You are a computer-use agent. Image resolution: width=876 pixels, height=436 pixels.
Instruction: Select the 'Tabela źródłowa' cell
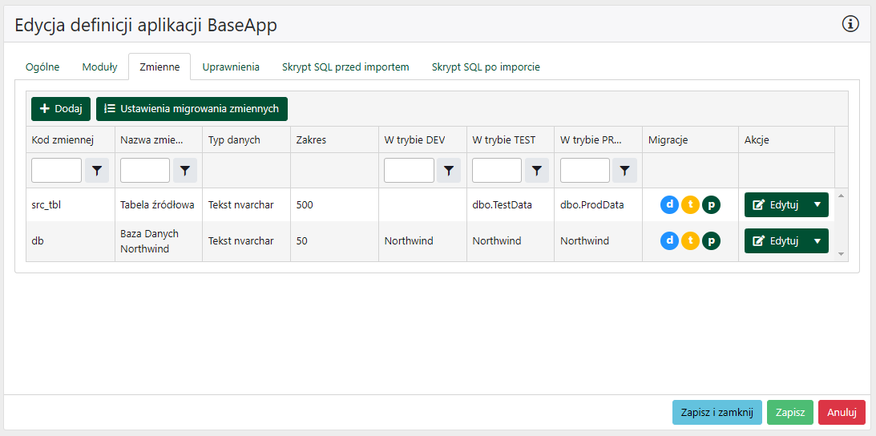(159, 204)
